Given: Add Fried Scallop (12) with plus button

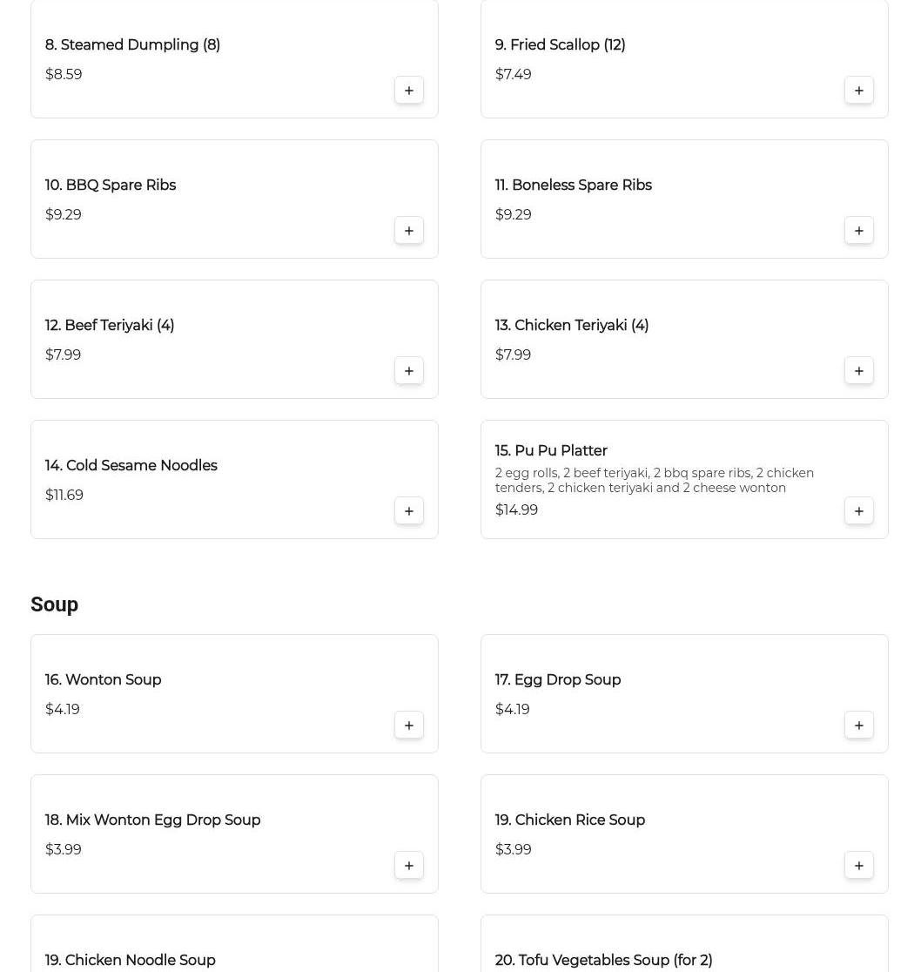Looking at the screenshot, I should point(859,91).
